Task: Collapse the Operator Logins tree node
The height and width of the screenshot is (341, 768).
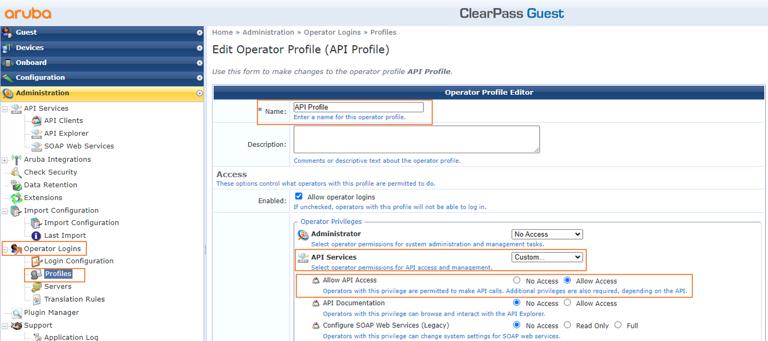Action: 5,249
